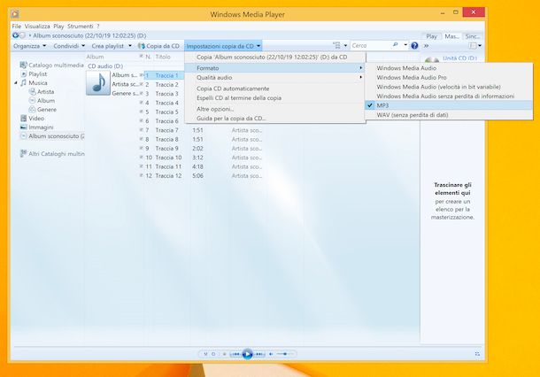Open Catalogo multimediale in sidebar

[x=52, y=65]
